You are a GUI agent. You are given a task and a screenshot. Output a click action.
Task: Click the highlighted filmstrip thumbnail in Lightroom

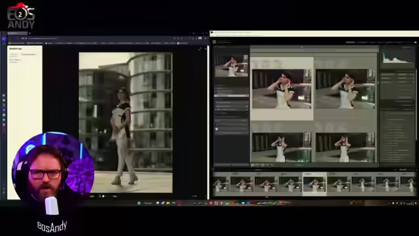314,184
